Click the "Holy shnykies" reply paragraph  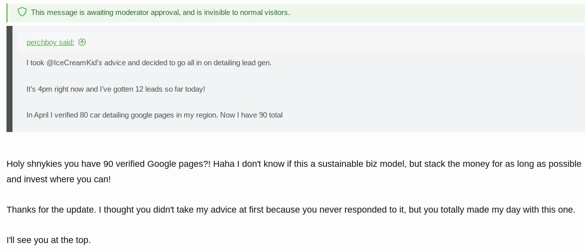[x=294, y=172]
